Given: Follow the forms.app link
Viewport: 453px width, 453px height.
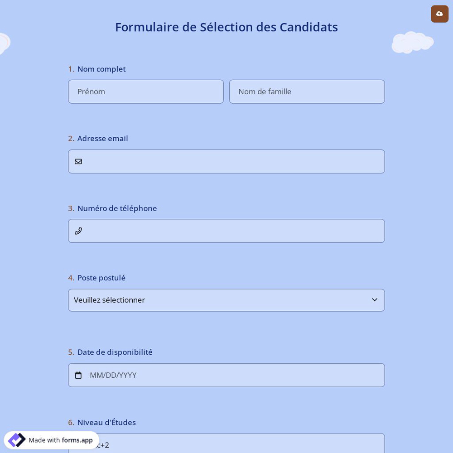Looking at the screenshot, I should tap(77, 440).
